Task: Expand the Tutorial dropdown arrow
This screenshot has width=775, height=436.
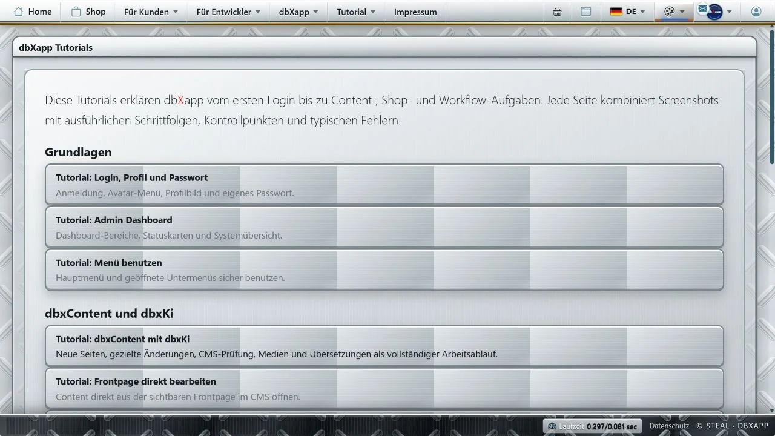Action: [372, 12]
